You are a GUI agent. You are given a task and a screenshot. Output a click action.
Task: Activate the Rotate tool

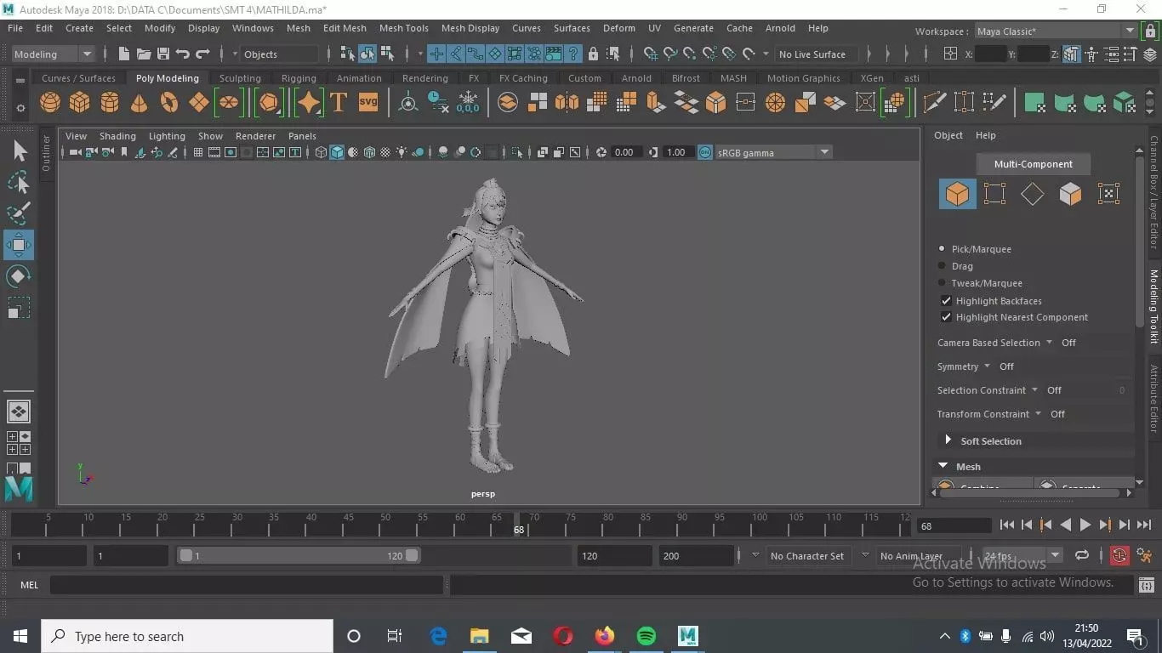click(19, 276)
